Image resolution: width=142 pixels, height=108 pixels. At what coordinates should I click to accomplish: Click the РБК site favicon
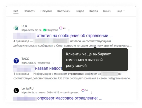[16, 28]
